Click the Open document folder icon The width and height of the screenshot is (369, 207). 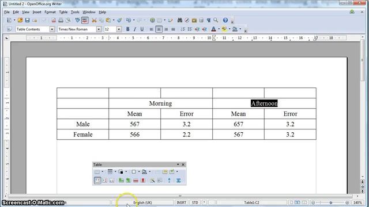click(20, 21)
